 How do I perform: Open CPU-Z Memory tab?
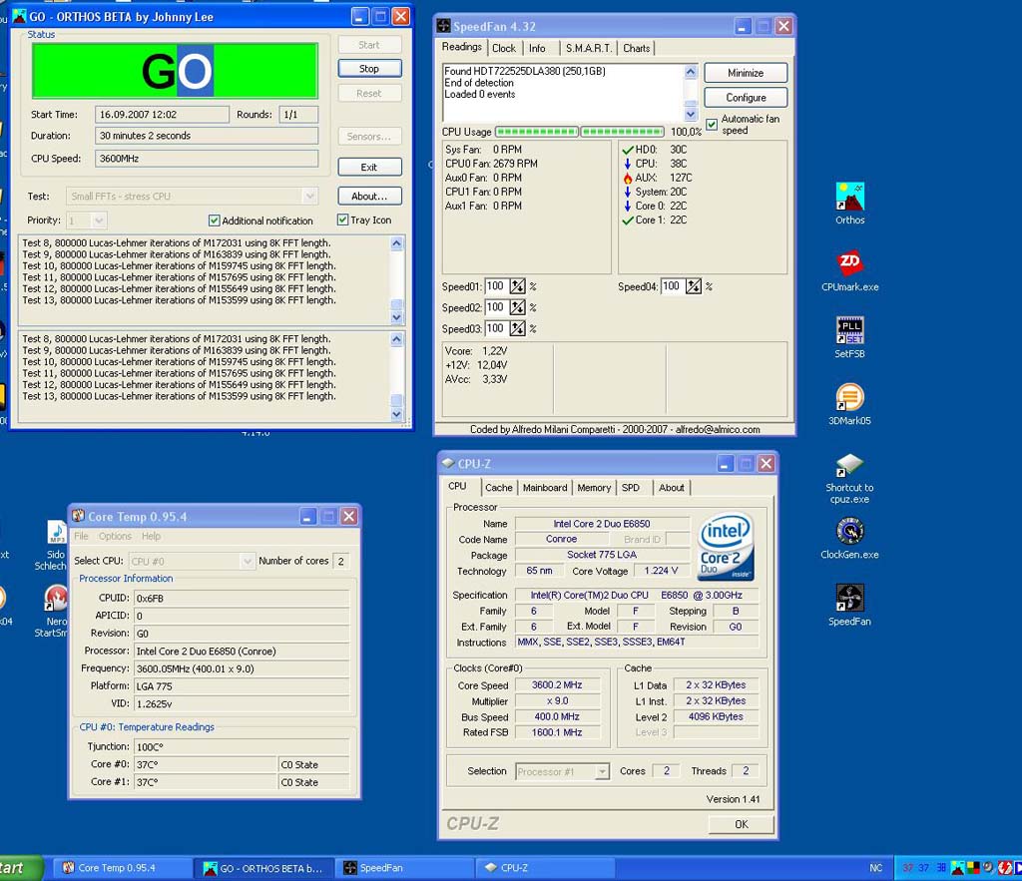click(x=594, y=488)
